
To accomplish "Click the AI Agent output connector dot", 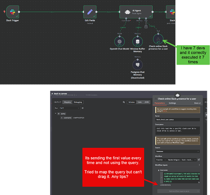I will point(153,12).
